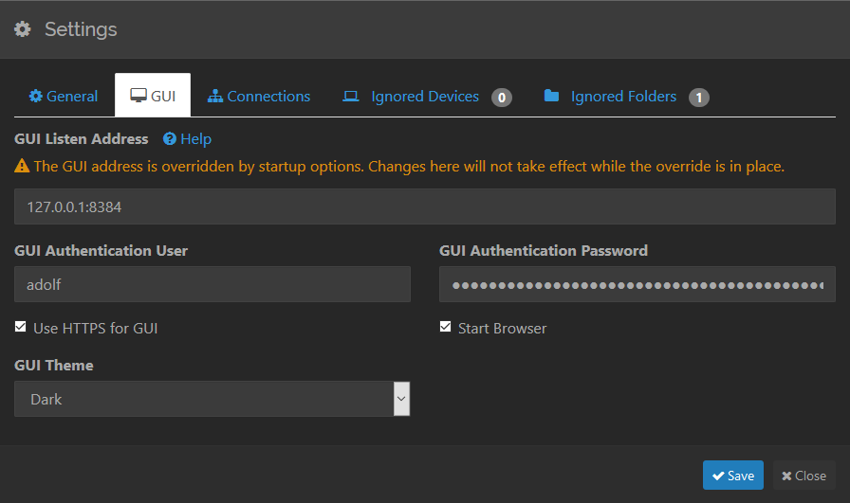Click the gear icon on General tab
Viewport: 850px width, 503px height.
tap(36, 96)
